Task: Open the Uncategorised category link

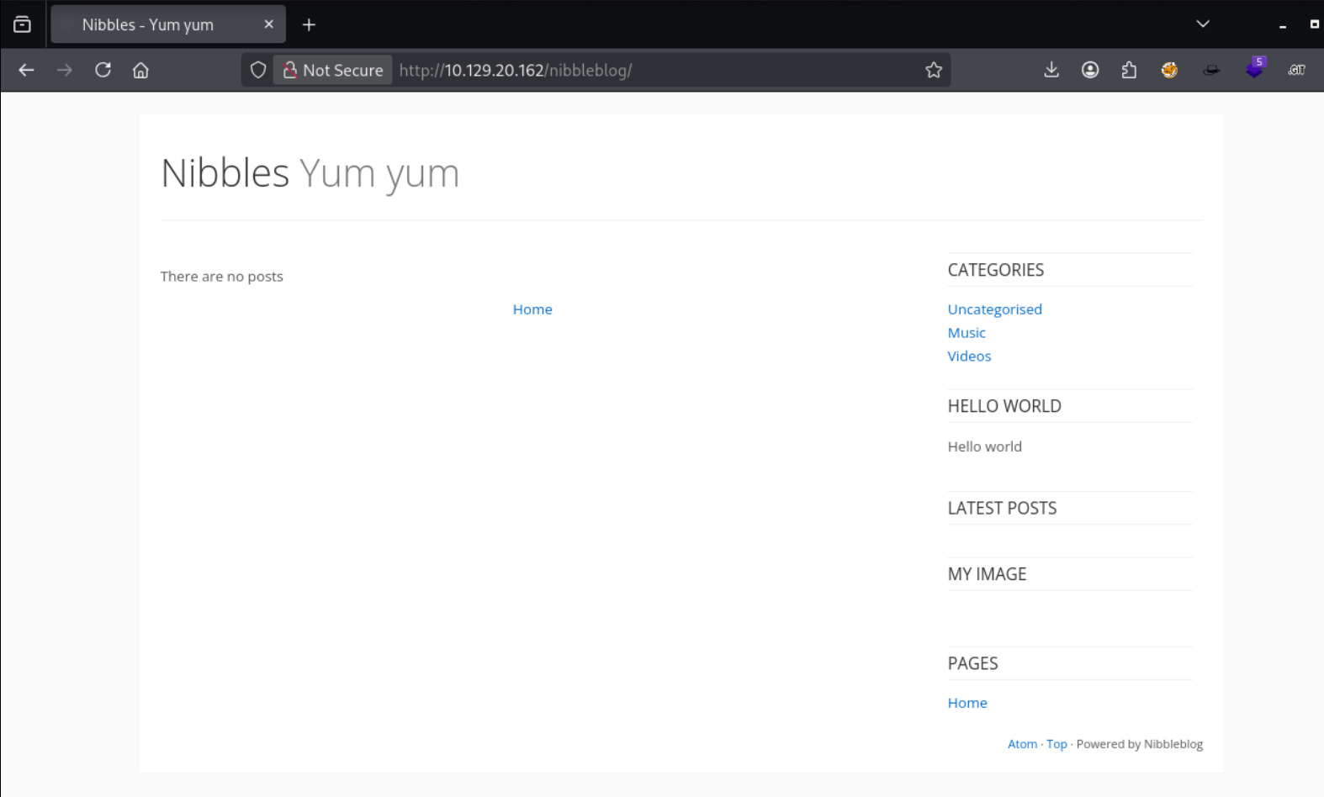Action: (x=994, y=309)
